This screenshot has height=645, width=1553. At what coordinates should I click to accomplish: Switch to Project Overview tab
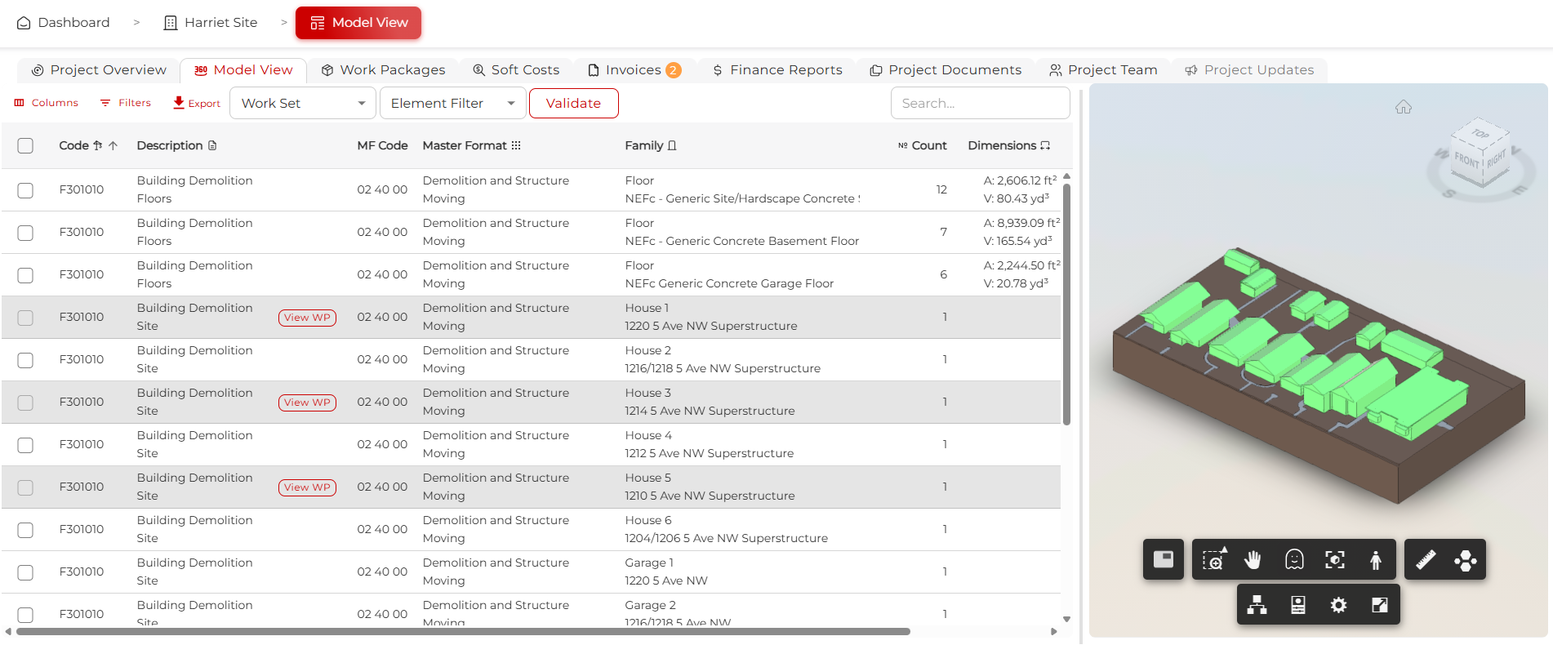(x=99, y=70)
